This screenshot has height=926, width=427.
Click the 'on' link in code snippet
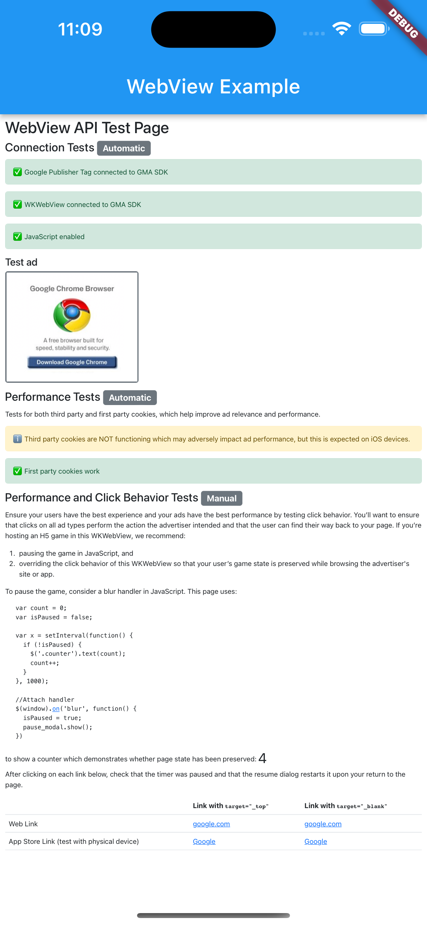56,708
